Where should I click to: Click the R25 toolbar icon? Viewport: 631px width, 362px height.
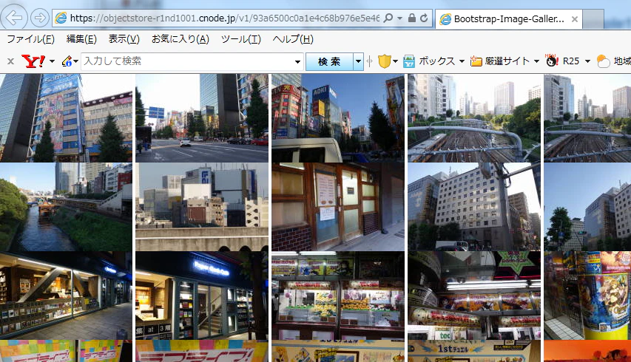551,61
